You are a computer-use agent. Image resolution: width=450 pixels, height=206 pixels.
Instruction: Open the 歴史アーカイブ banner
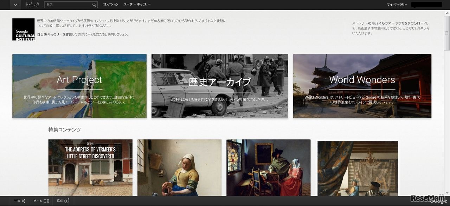point(220,86)
